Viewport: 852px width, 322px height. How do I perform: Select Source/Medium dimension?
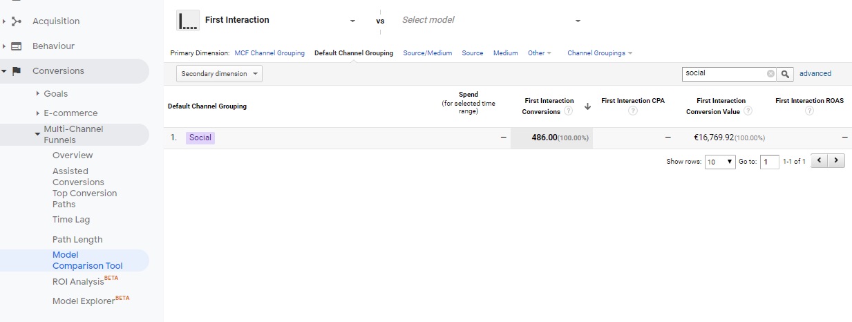[x=428, y=53]
